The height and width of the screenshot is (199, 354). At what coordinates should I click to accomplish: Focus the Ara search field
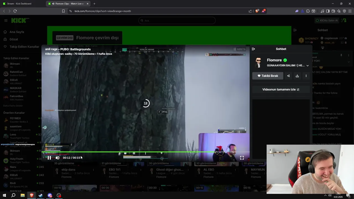(x=177, y=20)
